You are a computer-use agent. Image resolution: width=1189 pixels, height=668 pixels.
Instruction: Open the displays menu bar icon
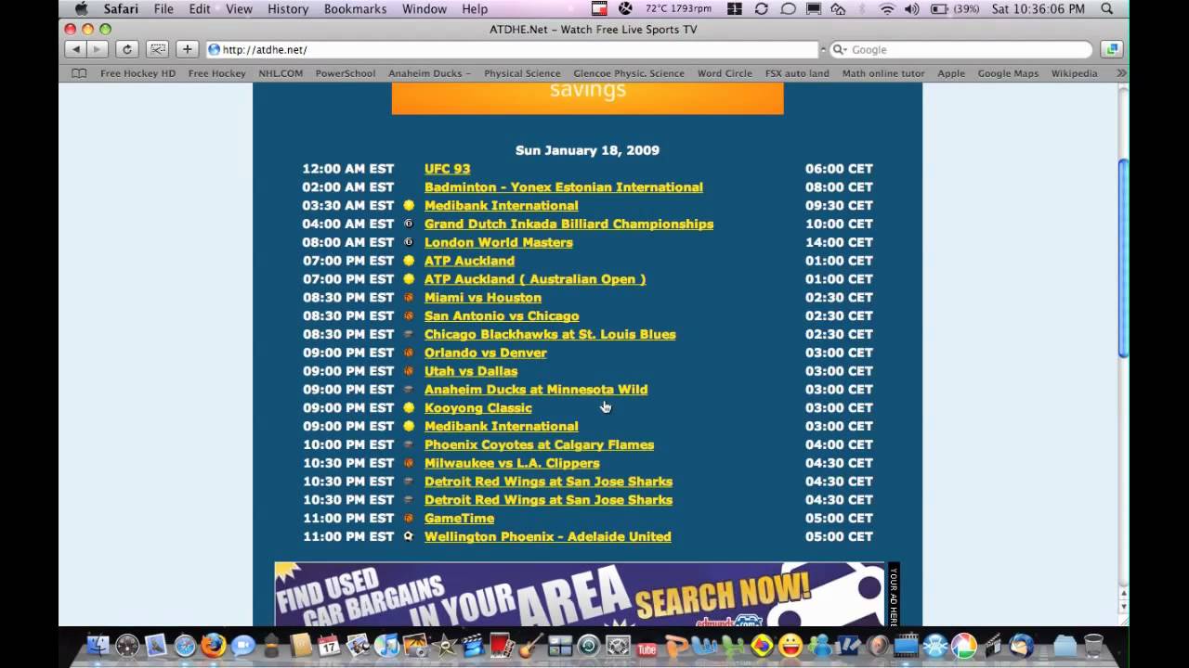tap(814, 8)
